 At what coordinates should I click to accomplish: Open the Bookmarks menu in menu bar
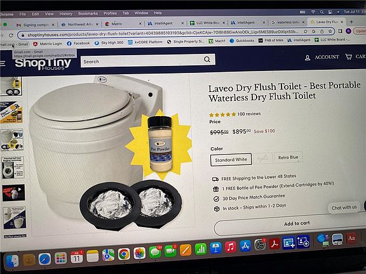click(x=88, y=13)
